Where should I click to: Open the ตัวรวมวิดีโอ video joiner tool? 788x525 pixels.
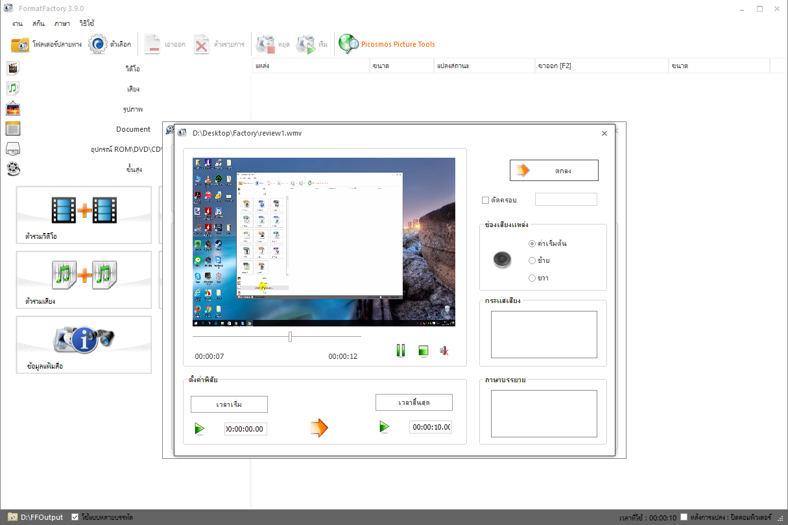click(x=84, y=215)
